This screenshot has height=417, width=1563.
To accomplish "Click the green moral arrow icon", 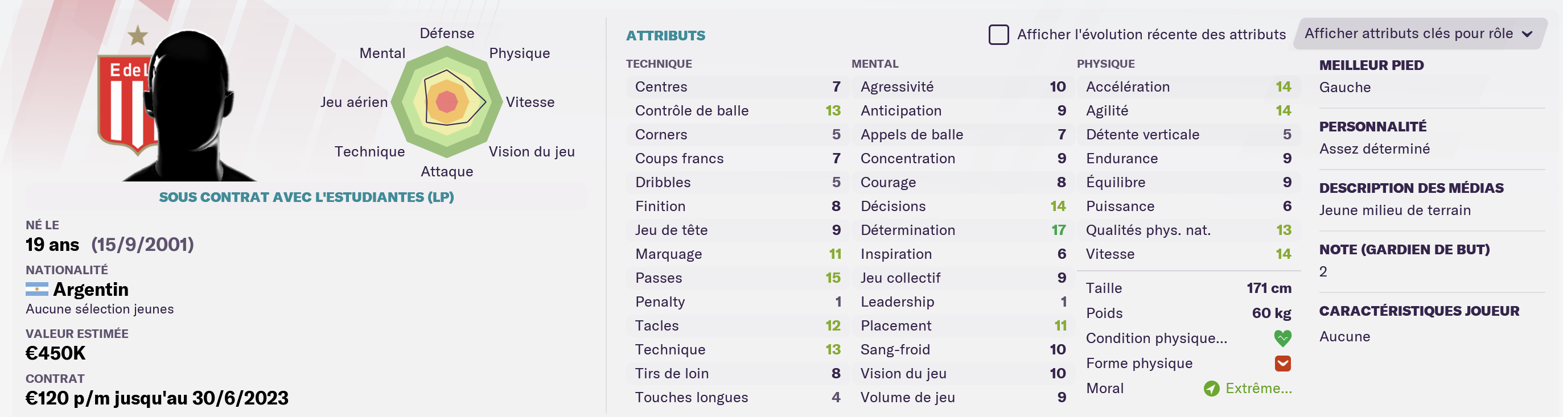I will [1211, 389].
